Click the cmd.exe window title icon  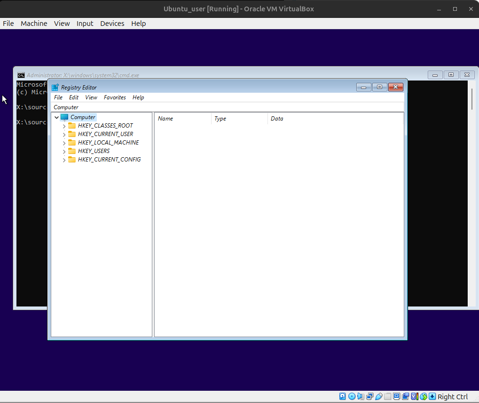[x=21, y=75]
